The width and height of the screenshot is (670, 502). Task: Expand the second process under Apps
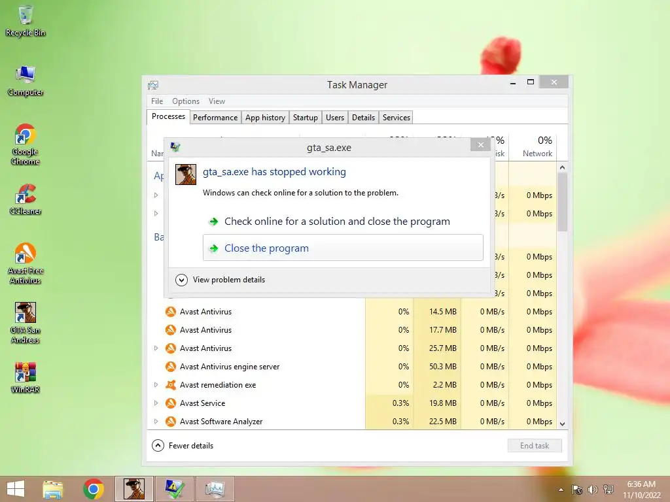pyautogui.click(x=156, y=214)
